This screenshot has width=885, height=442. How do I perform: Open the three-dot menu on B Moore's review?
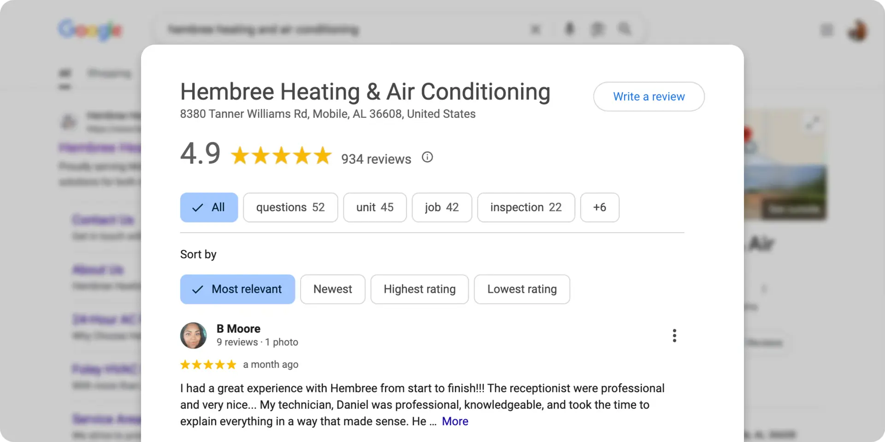point(674,336)
